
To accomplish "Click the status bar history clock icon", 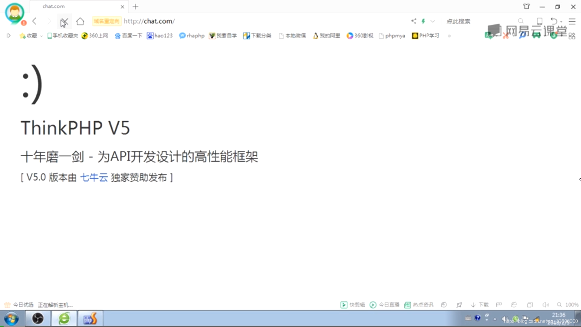I will (x=444, y=305).
